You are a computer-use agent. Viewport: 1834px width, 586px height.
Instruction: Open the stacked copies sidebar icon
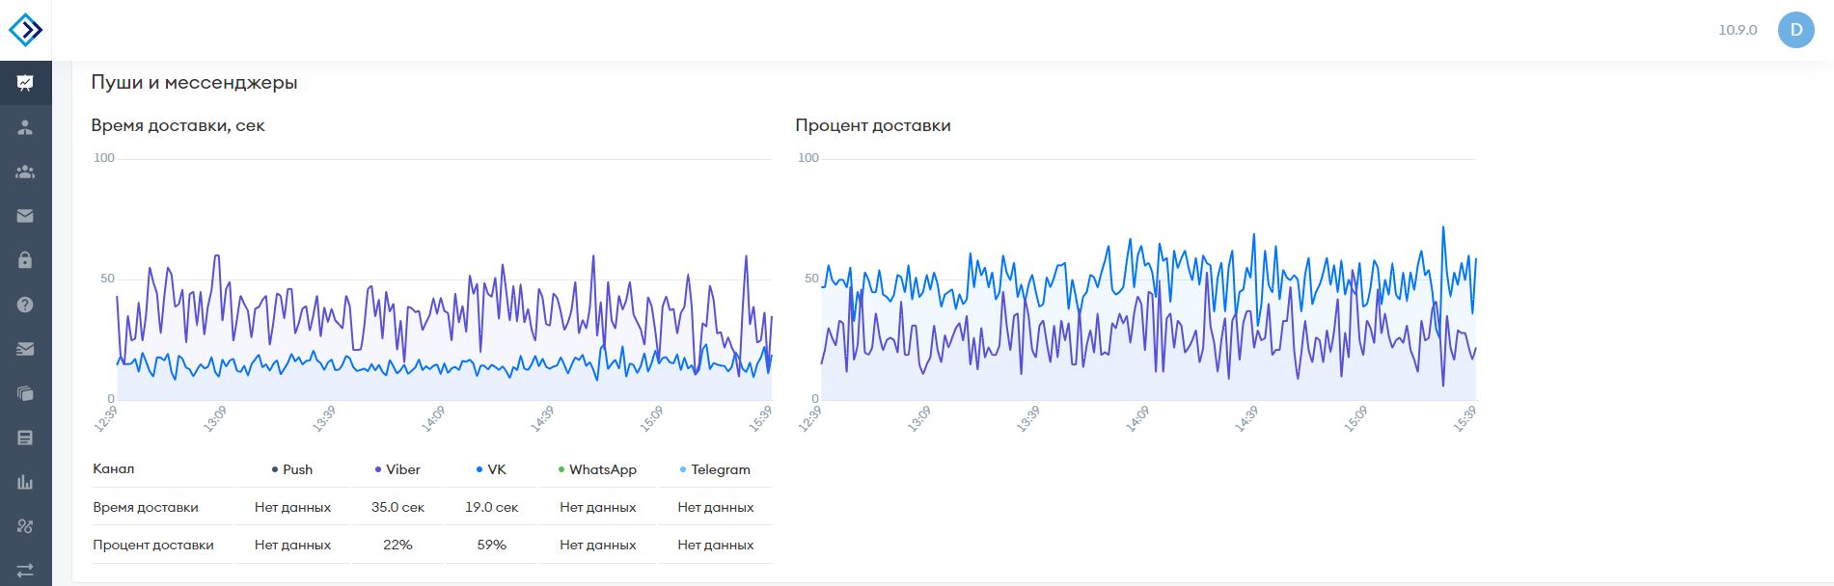pyautogui.click(x=25, y=393)
